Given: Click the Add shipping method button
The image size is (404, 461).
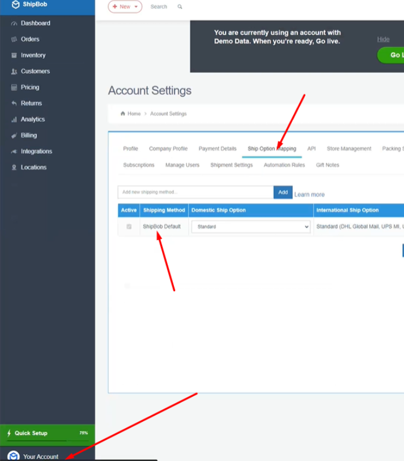Looking at the screenshot, I should point(283,192).
